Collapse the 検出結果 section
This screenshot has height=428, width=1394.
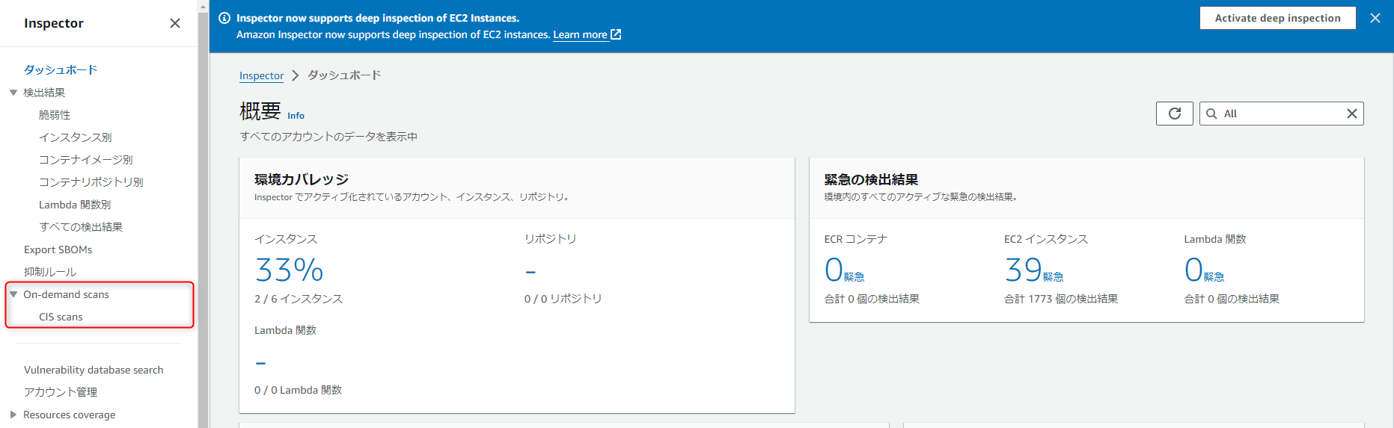(13, 93)
